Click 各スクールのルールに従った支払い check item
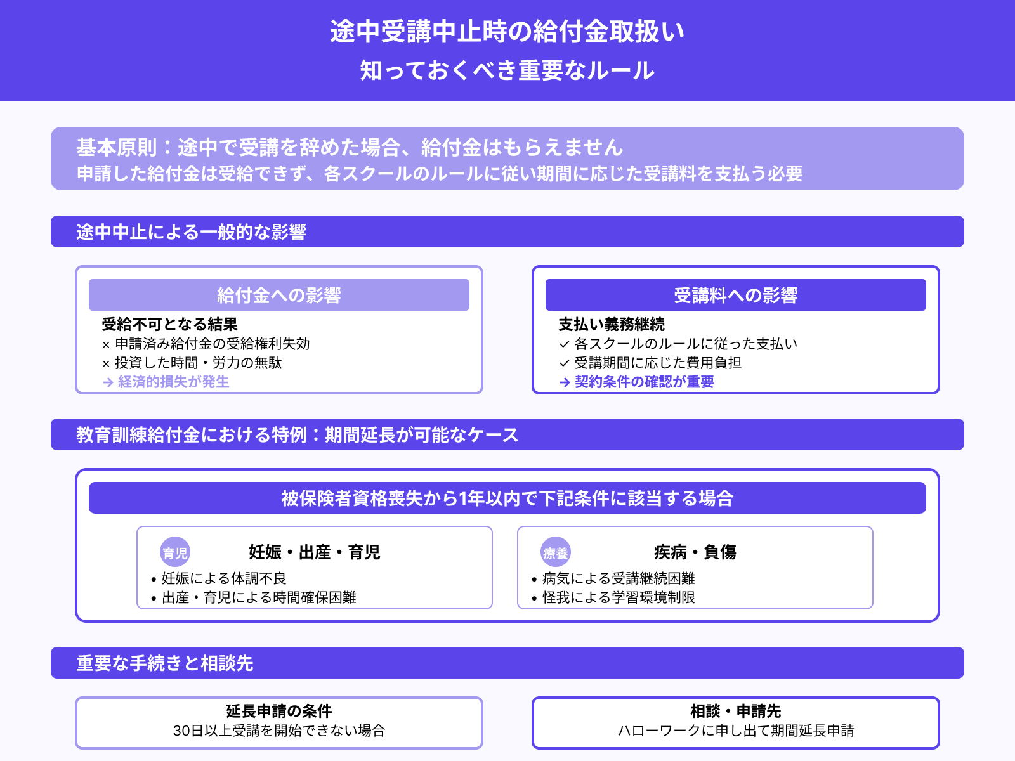 678,344
